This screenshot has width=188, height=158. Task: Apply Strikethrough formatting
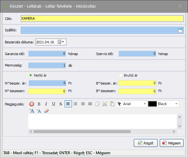[61, 104]
